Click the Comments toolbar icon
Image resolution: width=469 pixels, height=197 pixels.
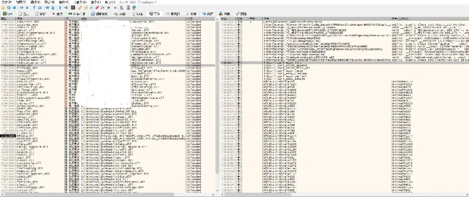pos(86,7)
